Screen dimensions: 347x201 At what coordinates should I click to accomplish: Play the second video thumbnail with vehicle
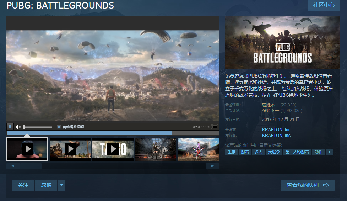pyautogui.click(x=70, y=149)
